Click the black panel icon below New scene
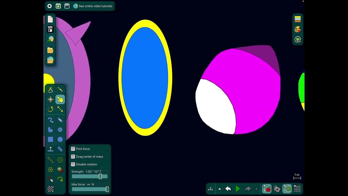The width and height of the screenshot is (348, 196). [x=50, y=29]
